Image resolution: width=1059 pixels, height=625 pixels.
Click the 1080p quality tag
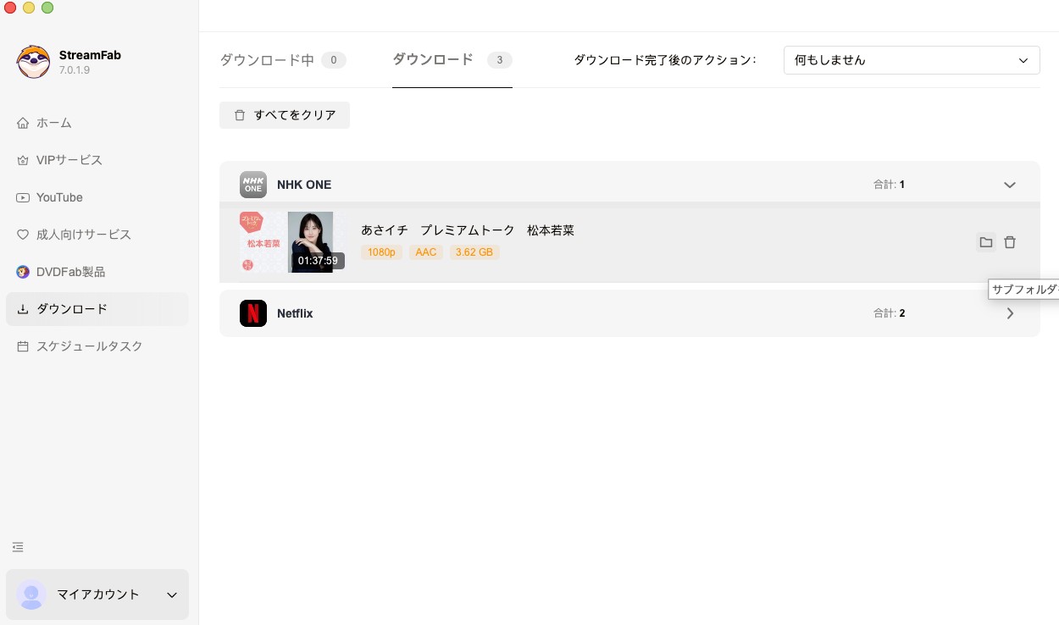pyautogui.click(x=381, y=252)
